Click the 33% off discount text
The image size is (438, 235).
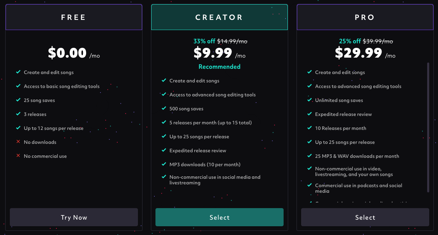(x=204, y=41)
